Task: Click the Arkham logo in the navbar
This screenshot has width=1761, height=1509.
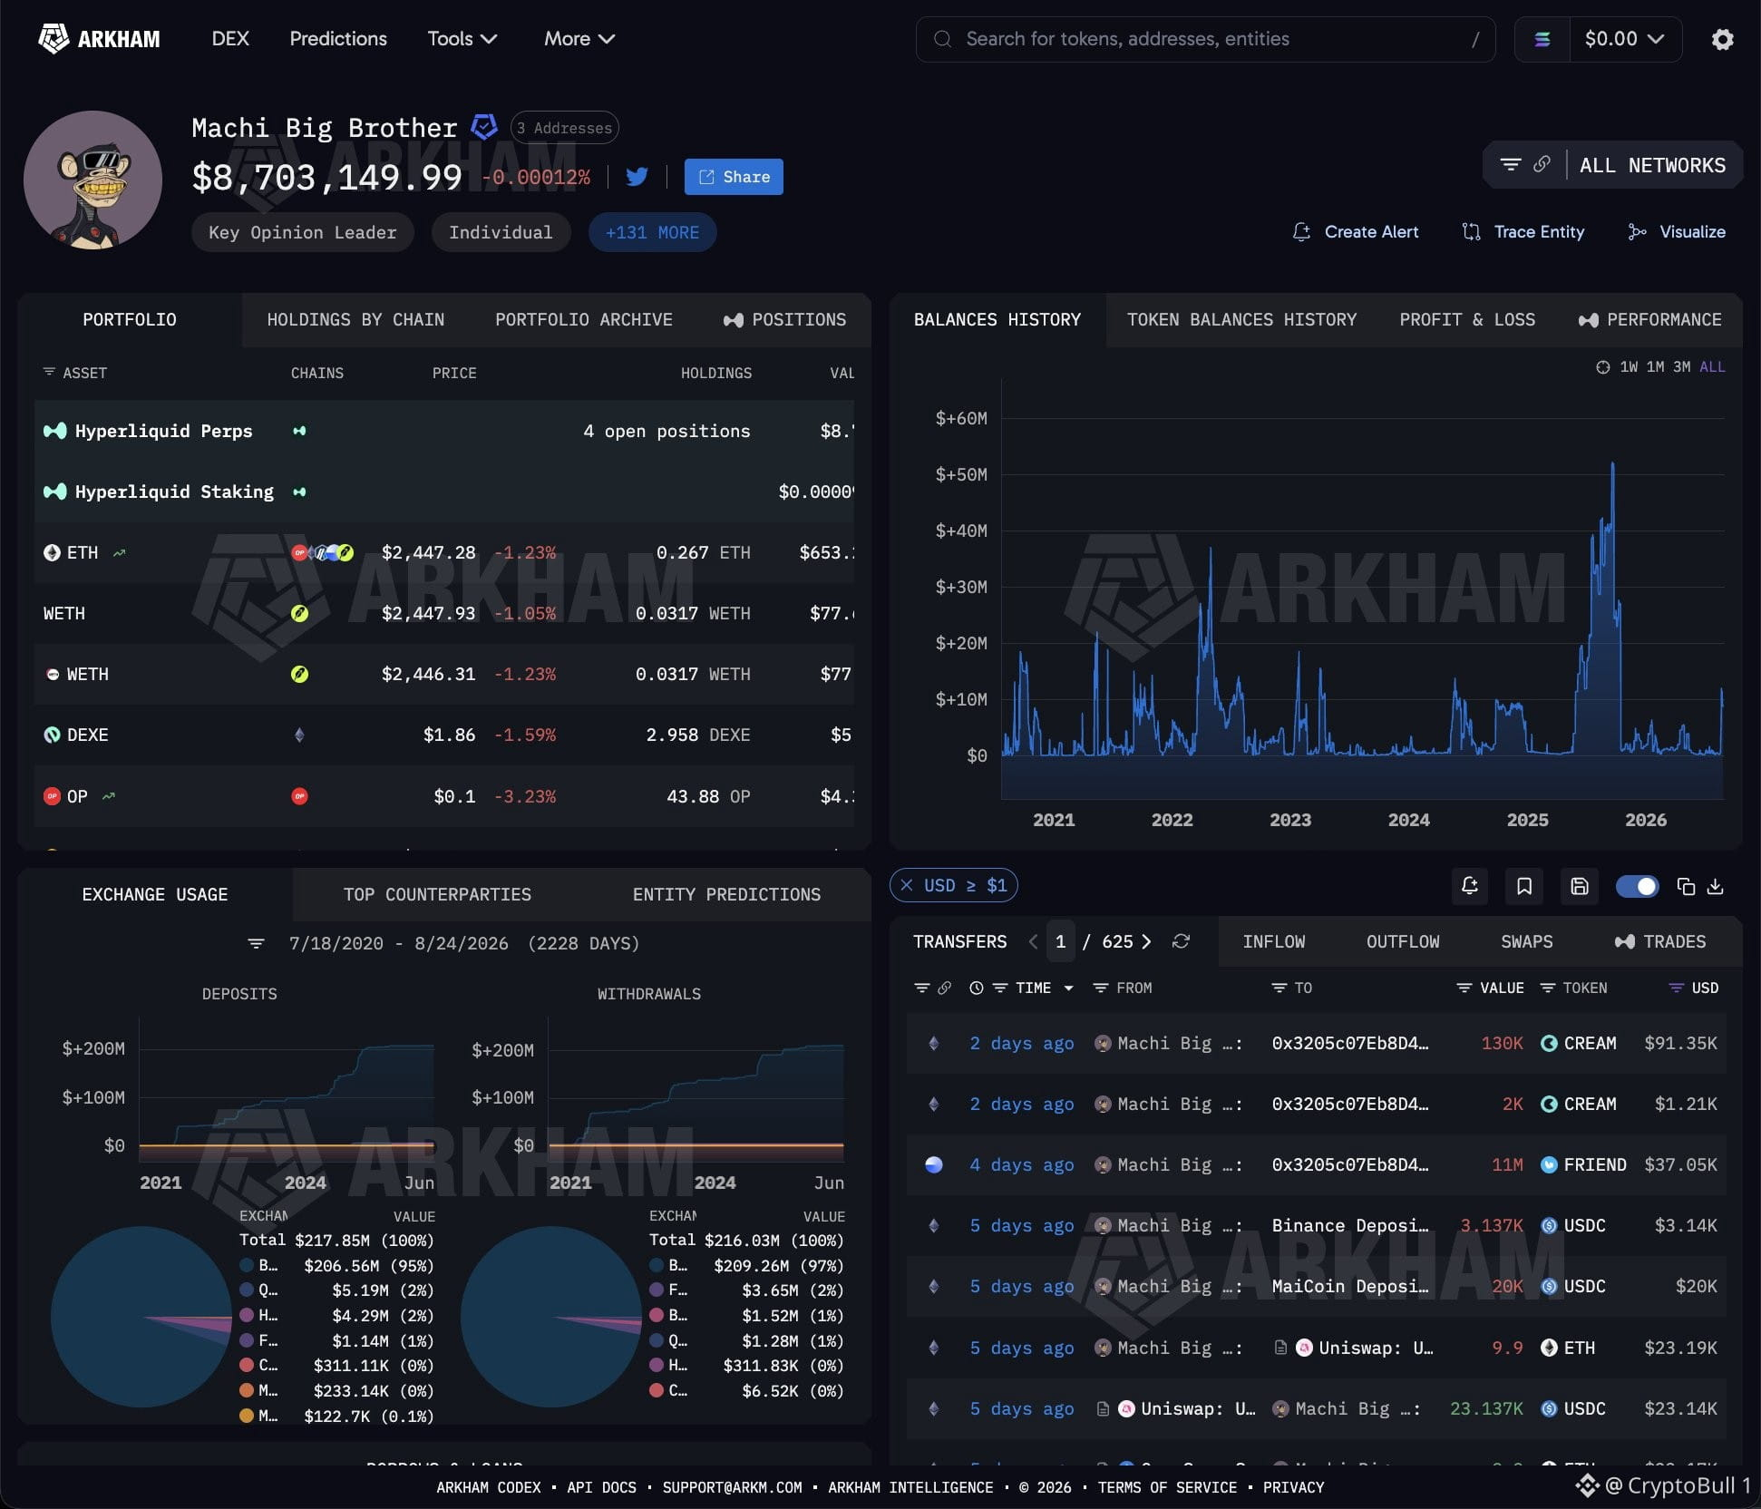Action: pos(99,39)
